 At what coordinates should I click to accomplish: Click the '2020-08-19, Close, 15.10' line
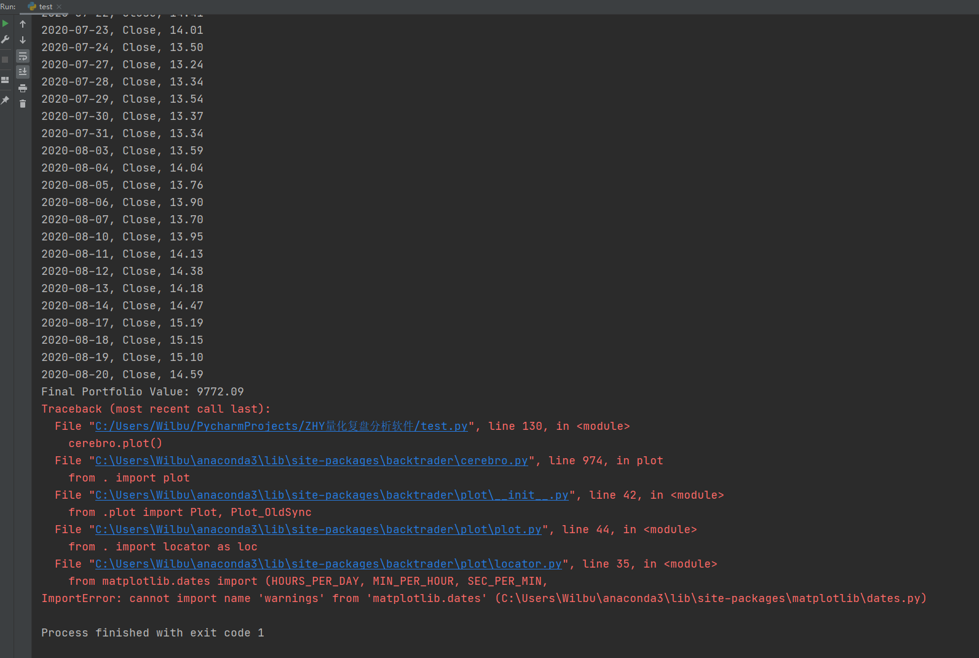pyautogui.click(x=122, y=357)
